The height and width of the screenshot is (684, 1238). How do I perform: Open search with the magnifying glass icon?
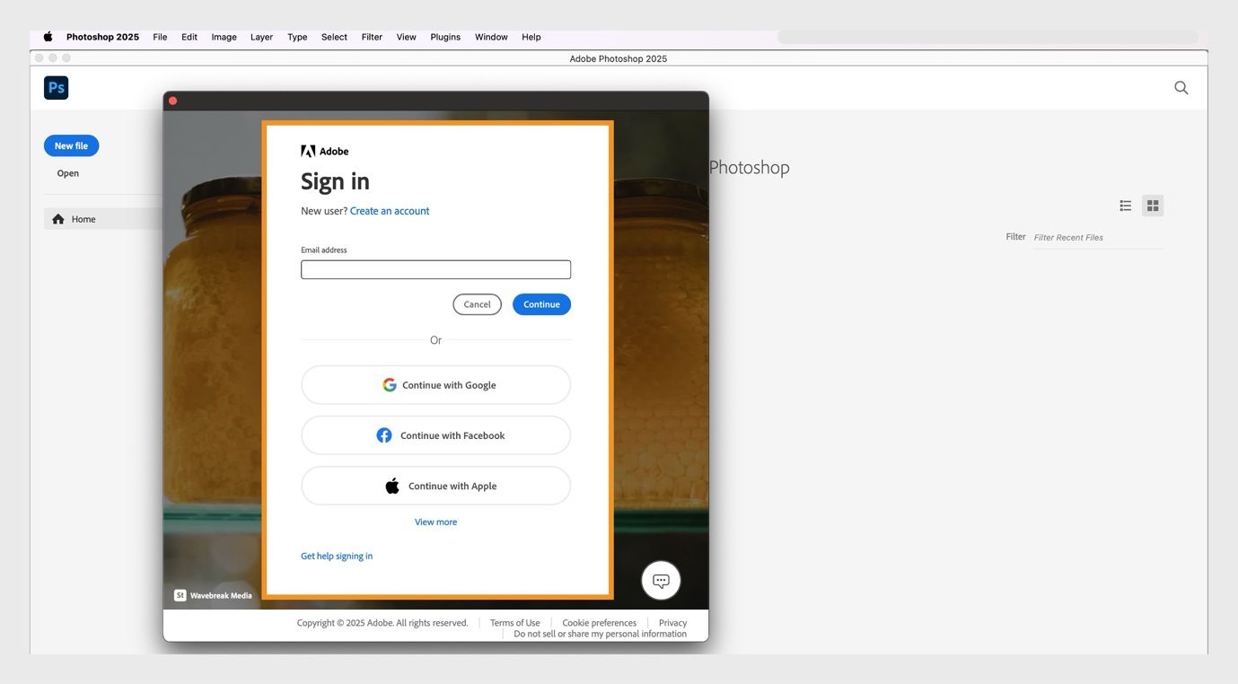(x=1181, y=87)
